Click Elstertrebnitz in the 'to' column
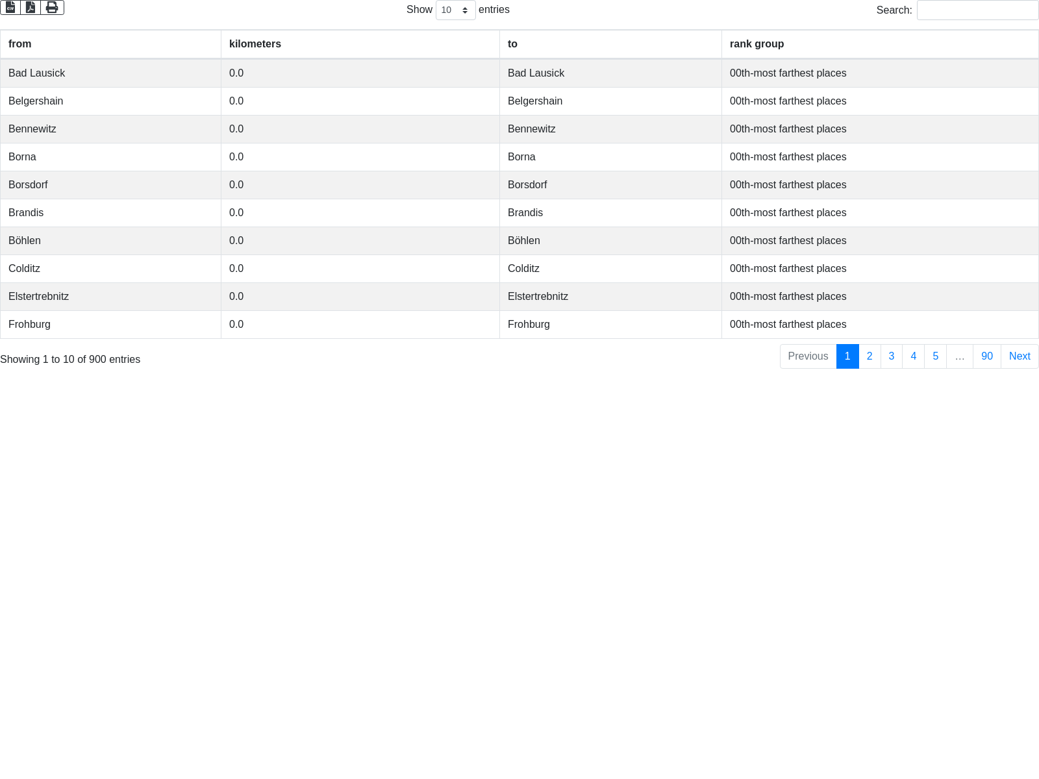Viewport: 1039px width, 779px height. click(538, 297)
